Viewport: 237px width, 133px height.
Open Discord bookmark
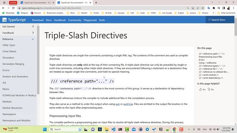pyautogui.click(x=36, y=13)
